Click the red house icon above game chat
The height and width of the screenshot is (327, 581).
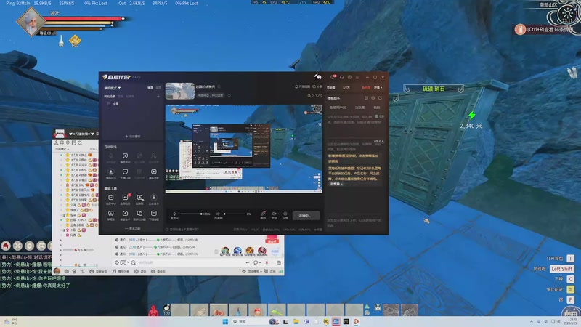pyautogui.click(x=6, y=246)
